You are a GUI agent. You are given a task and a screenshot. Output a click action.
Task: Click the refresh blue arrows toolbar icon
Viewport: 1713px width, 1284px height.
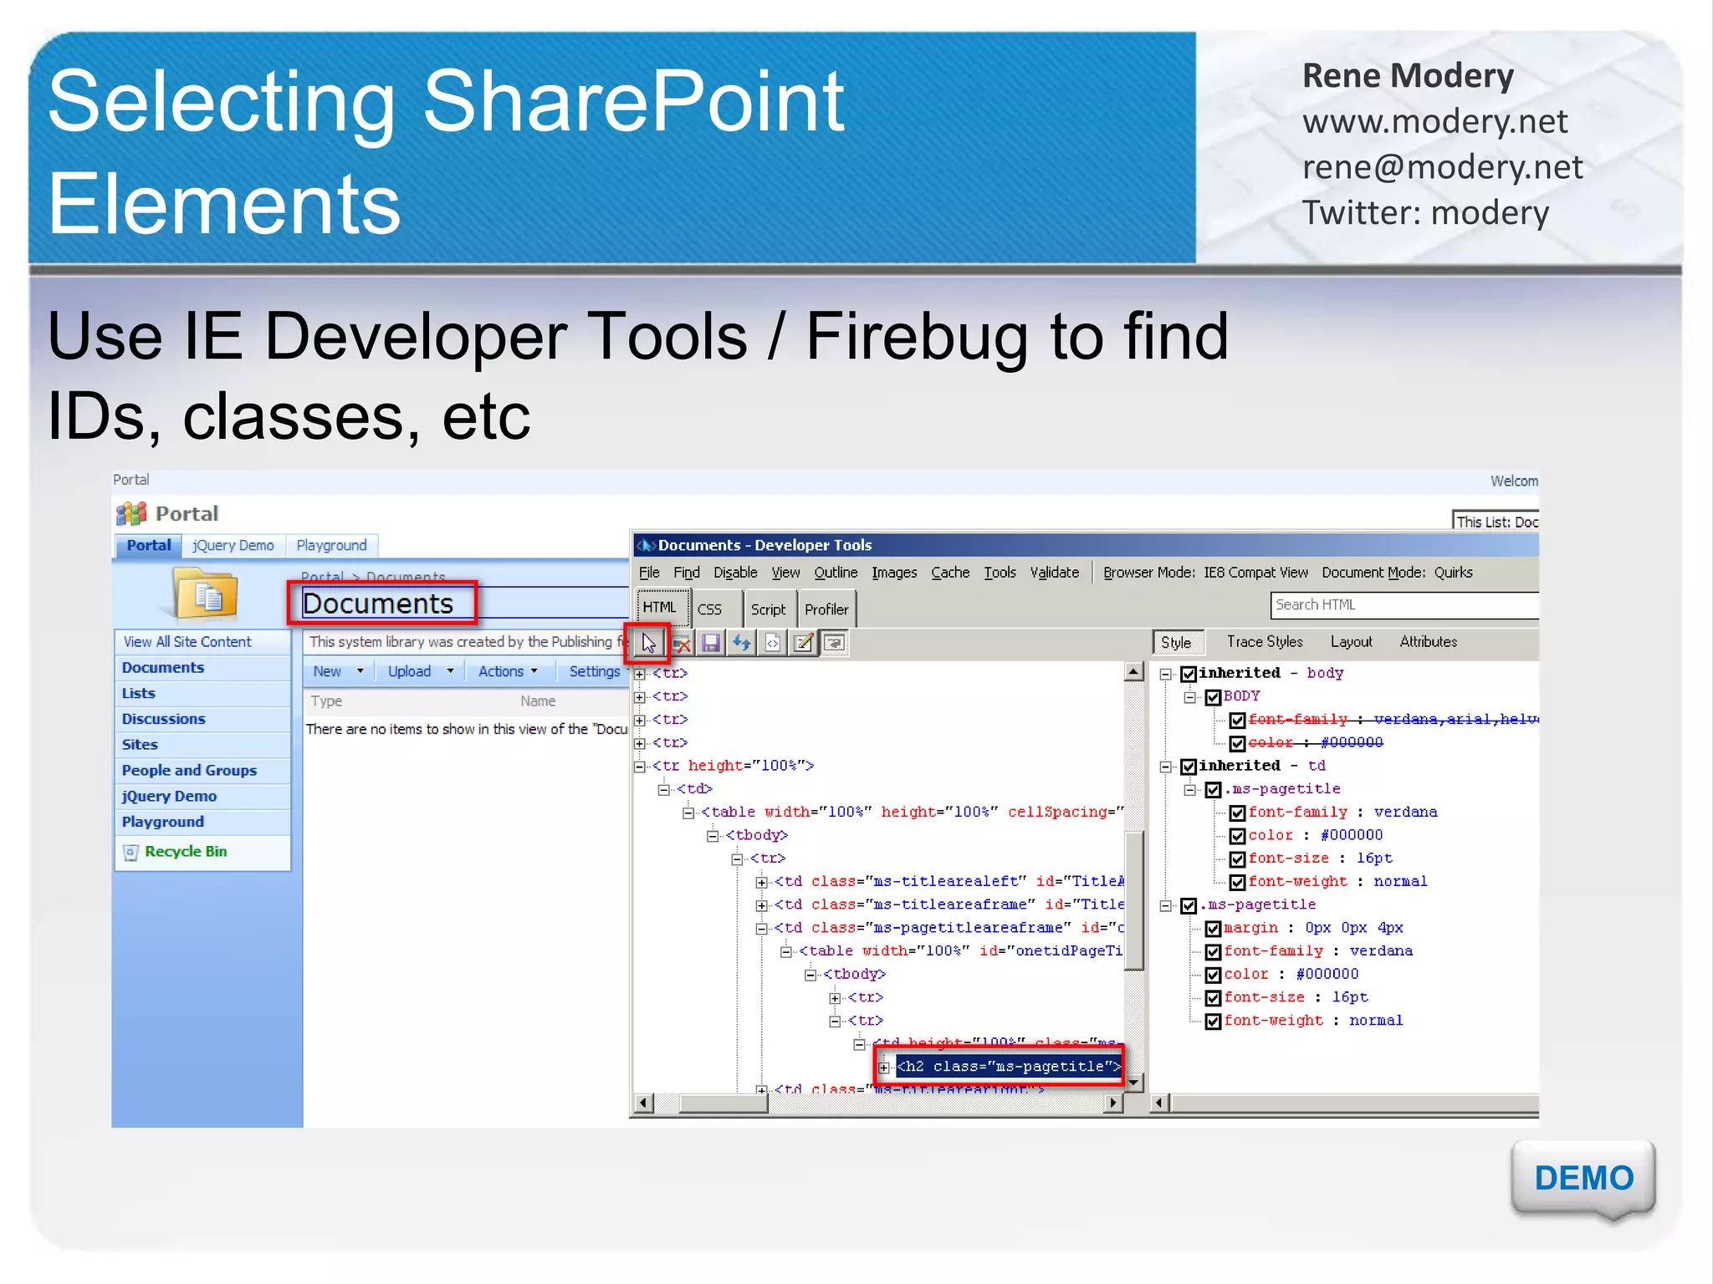742,643
